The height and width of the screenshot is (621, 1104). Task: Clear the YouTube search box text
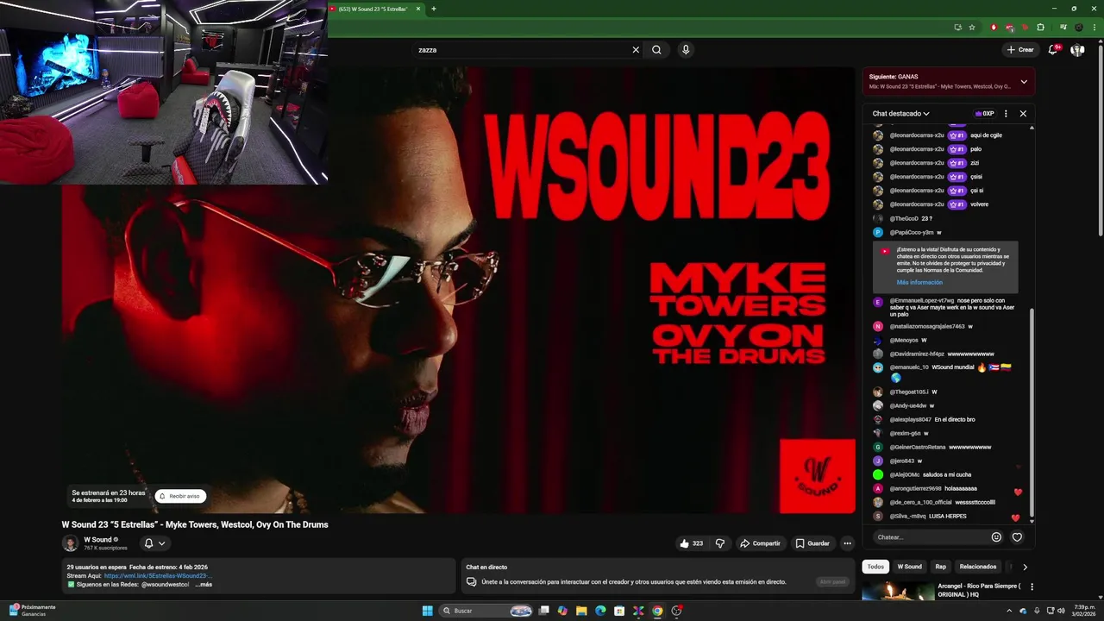point(636,50)
